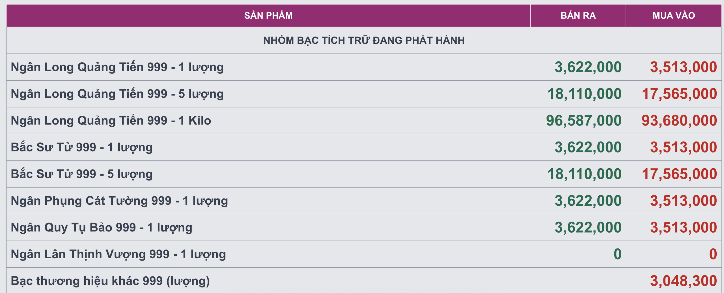
Task: Click the NHÓM BẠC TÍCH TRỮ ĐANG PHÁT HÀNH heading
Action: point(364,40)
